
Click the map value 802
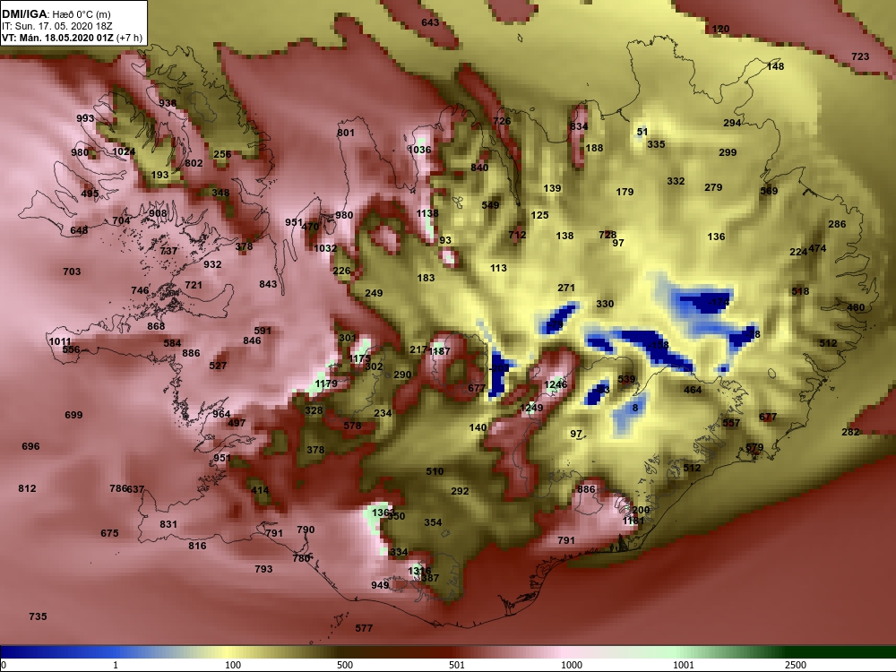point(194,163)
